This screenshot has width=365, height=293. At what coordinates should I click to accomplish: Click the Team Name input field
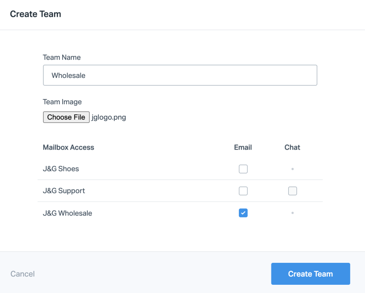[180, 75]
